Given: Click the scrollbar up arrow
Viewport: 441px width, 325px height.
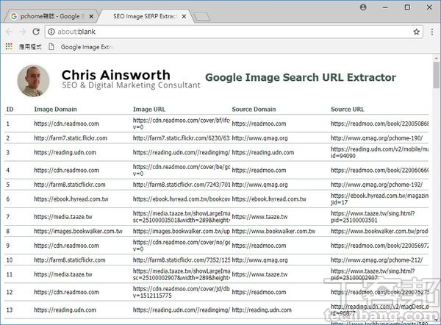Looking at the screenshot, I should pos(436,58).
